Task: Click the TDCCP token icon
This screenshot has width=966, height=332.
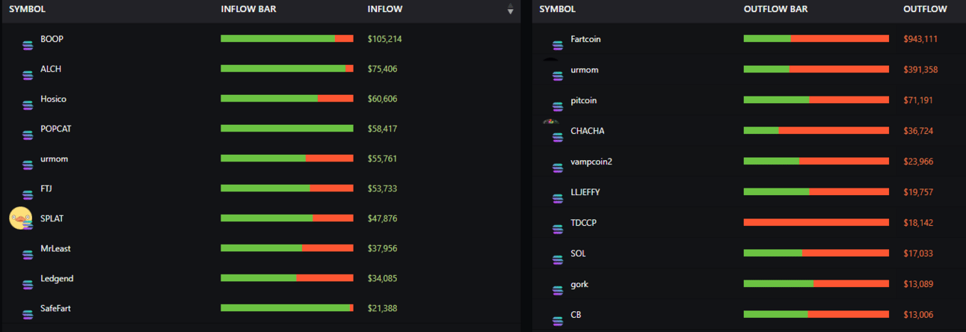Action: pyautogui.click(x=558, y=229)
